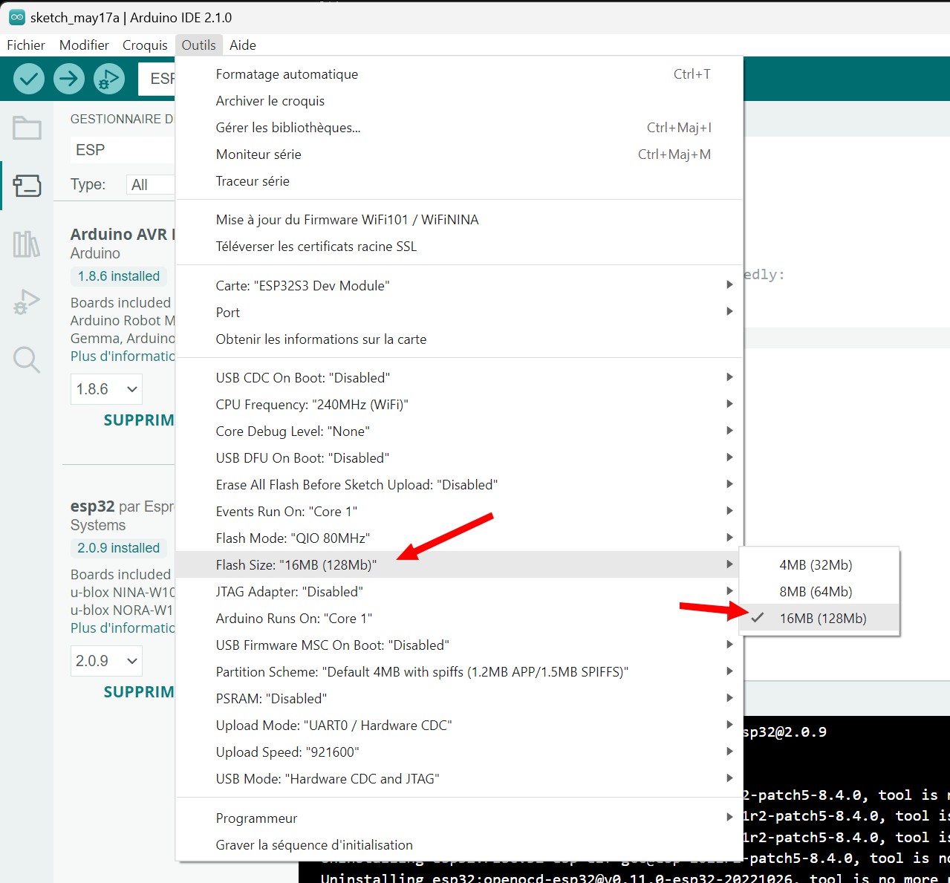
Task: Open Traceur série
Action: pos(459,181)
